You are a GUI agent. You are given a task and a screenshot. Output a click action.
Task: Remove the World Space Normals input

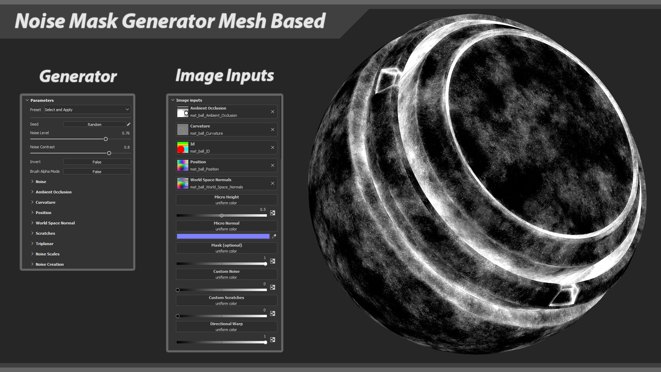pos(272,183)
